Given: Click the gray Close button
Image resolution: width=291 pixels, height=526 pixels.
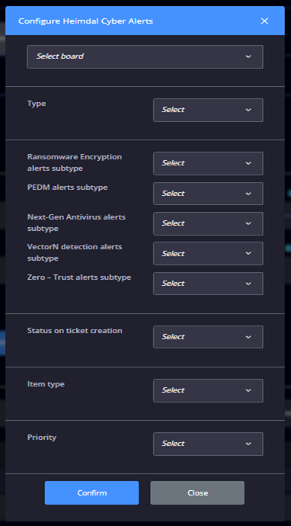Looking at the screenshot, I should tap(197, 492).
